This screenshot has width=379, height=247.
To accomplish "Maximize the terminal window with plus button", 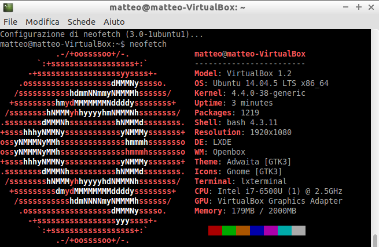I will coord(359,8).
